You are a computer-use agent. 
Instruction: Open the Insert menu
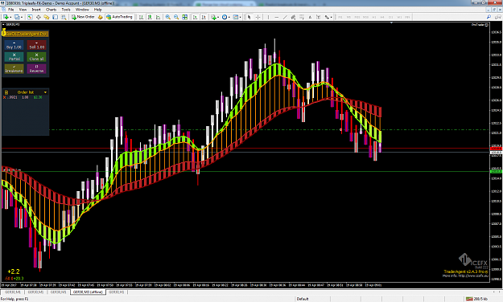[x=36, y=10]
